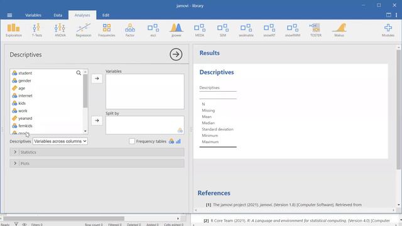The height and width of the screenshot is (226, 402).
Task: Click the vertical dots options menu
Action: point(396,15)
